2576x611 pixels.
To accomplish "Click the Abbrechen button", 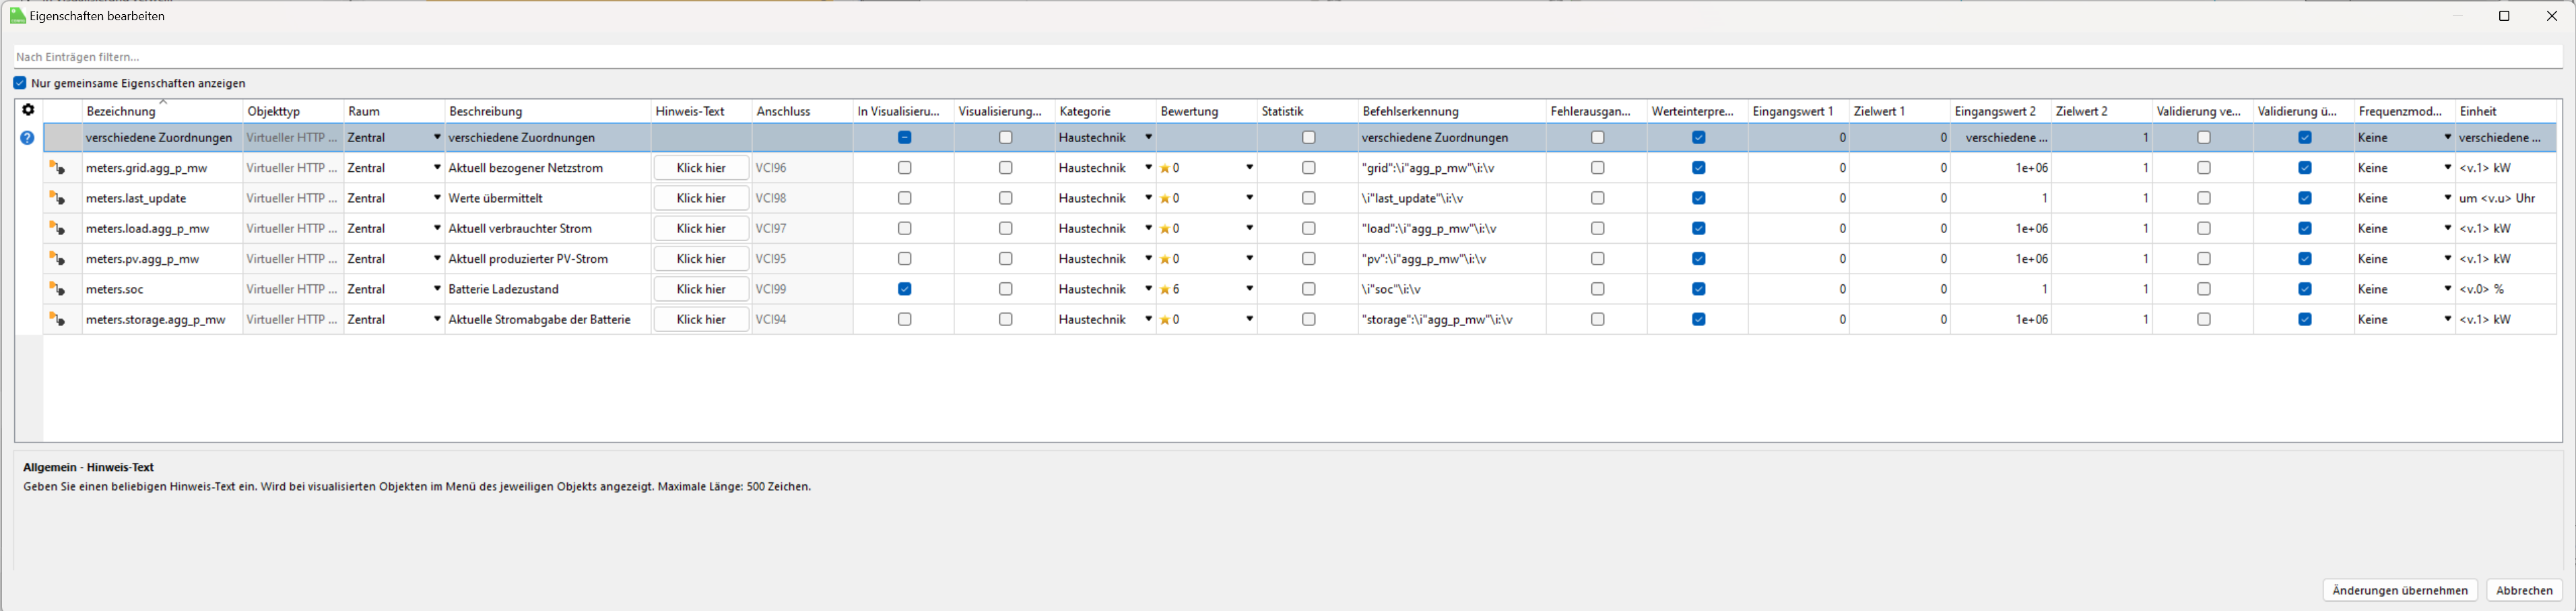I will pyautogui.click(x=2523, y=590).
